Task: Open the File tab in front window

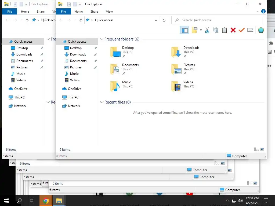Action: click(x=63, y=12)
